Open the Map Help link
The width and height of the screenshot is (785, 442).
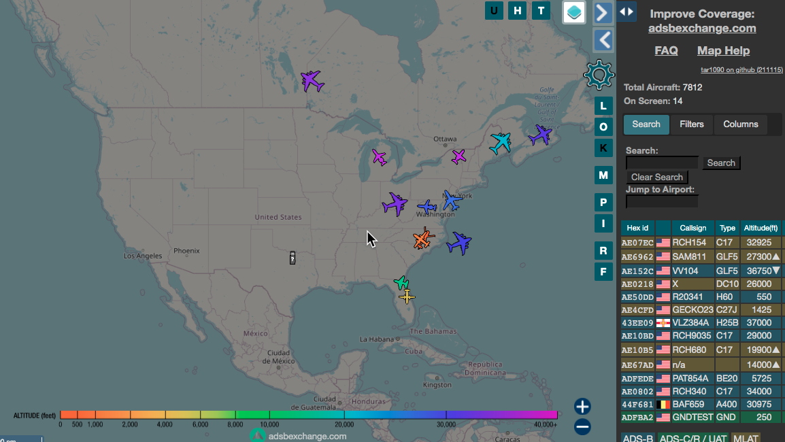723,50
